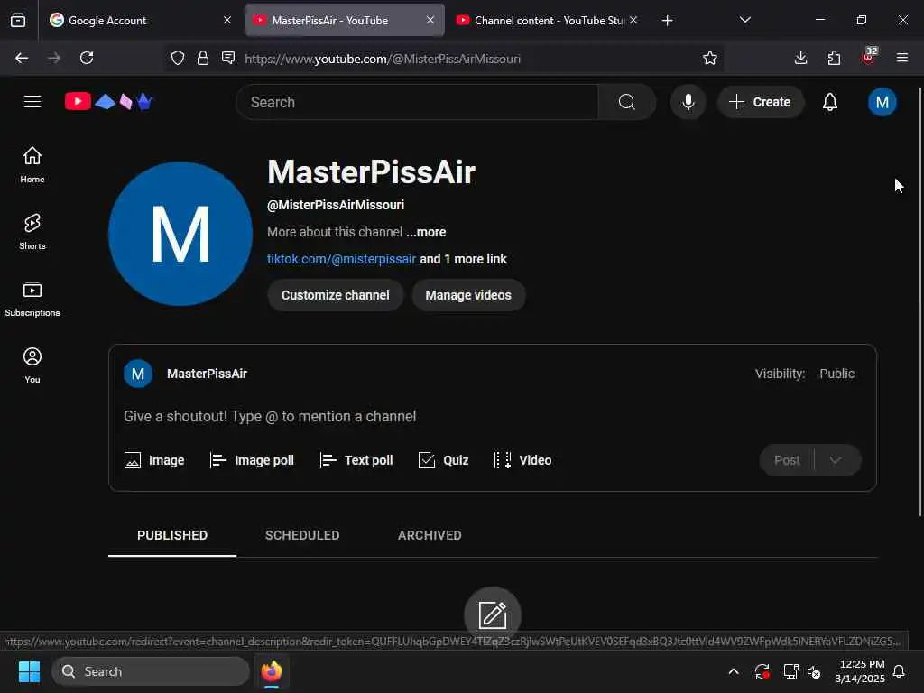Close the MasterPissAir YouTube tab
924x693 pixels.
click(430, 20)
